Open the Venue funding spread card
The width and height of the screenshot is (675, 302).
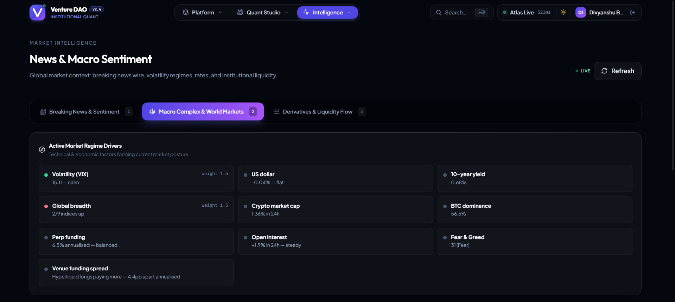[136, 272]
